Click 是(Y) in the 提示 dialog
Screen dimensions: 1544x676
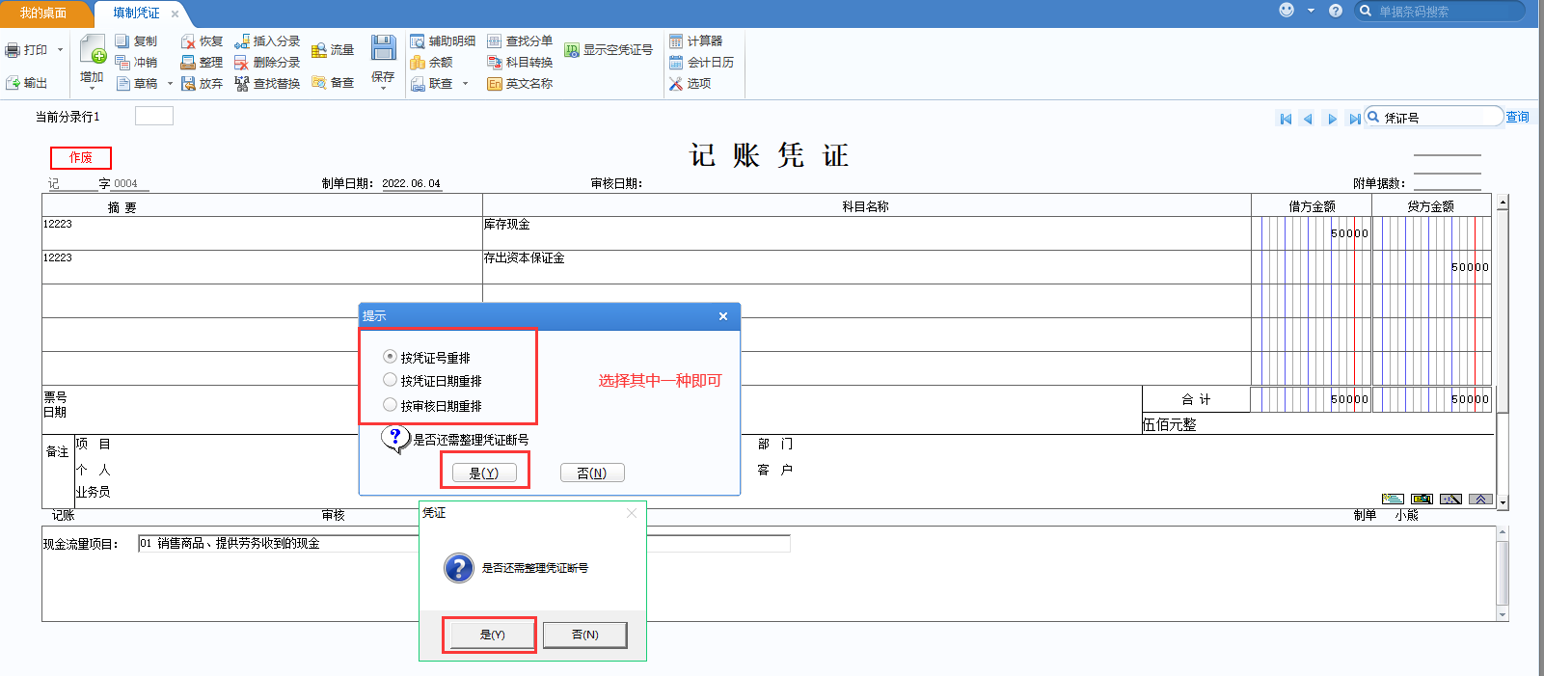click(484, 473)
